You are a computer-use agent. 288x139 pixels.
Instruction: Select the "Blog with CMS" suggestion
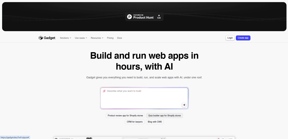point(155,122)
